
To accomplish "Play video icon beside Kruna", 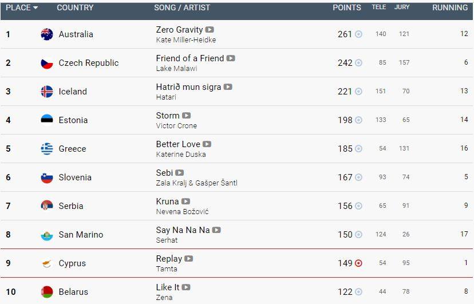I will (x=185, y=202).
